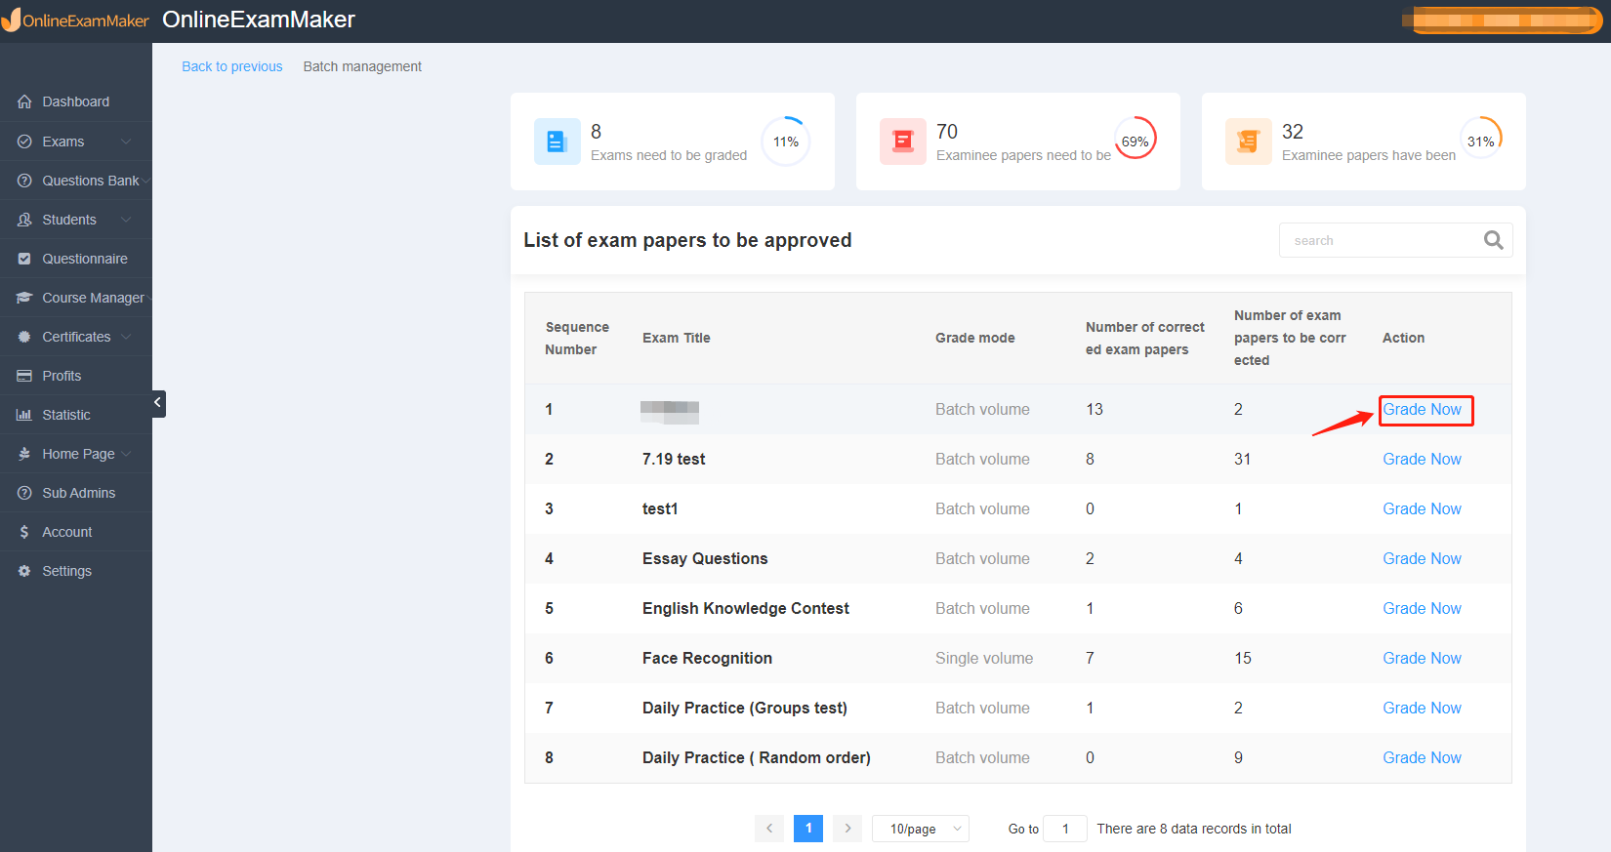Open Questionnaire menu item

(75, 259)
